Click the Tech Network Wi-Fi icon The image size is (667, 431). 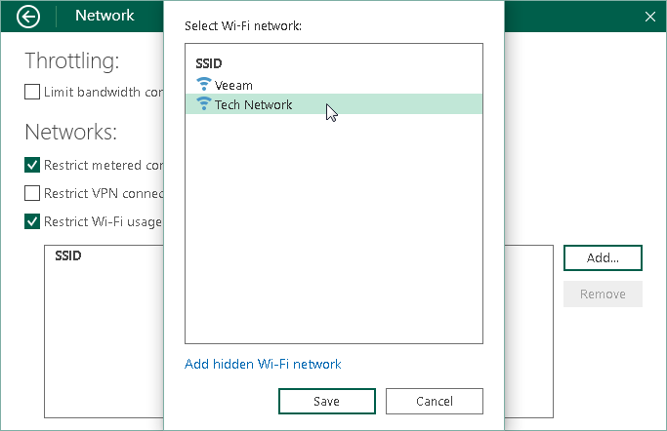point(203,104)
